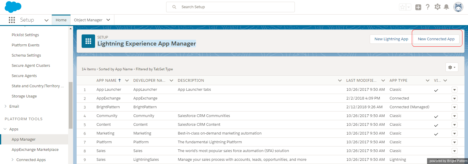The image size is (468, 164).
Task: Focus the Search Setup field
Action: point(230,7)
